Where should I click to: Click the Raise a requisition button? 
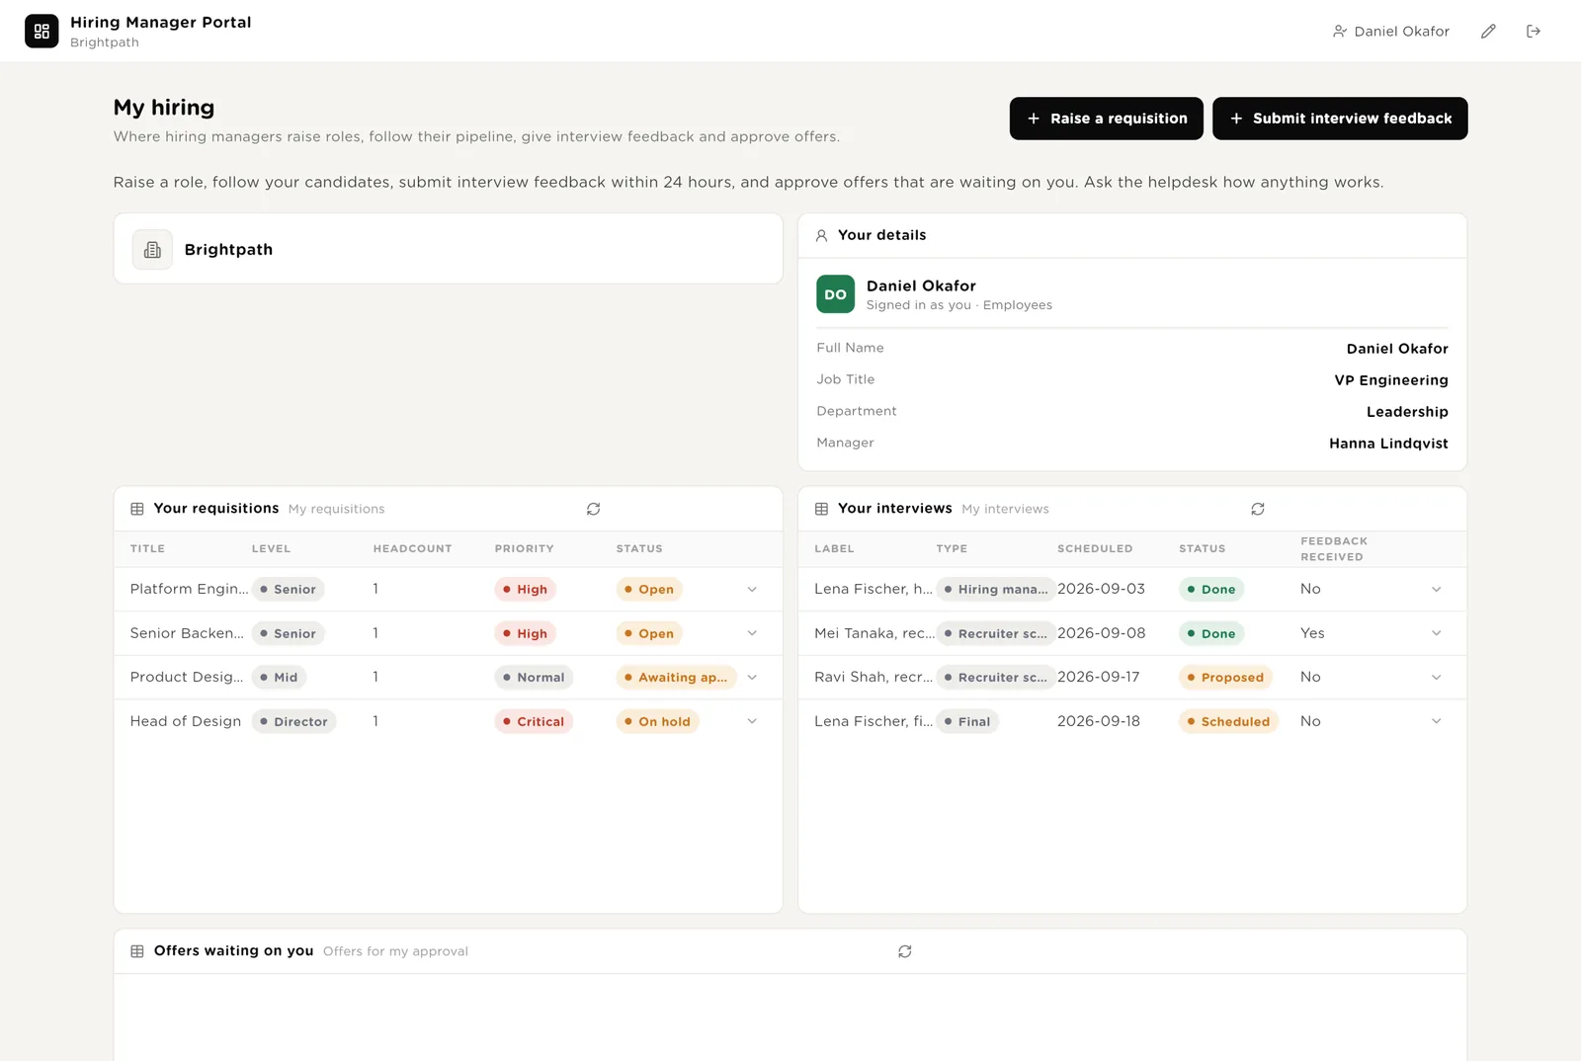coord(1106,119)
